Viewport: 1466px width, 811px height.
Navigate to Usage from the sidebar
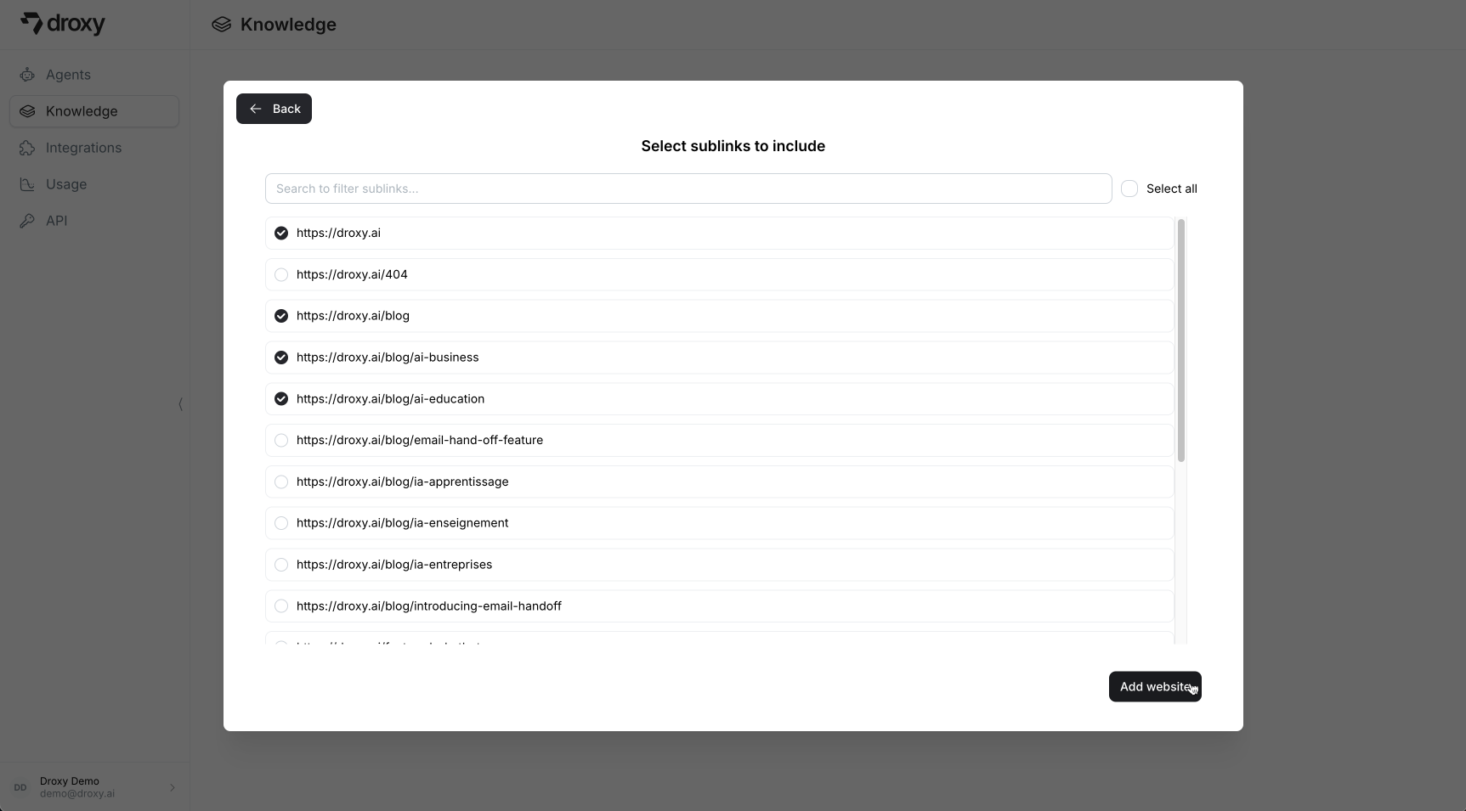(66, 184)
